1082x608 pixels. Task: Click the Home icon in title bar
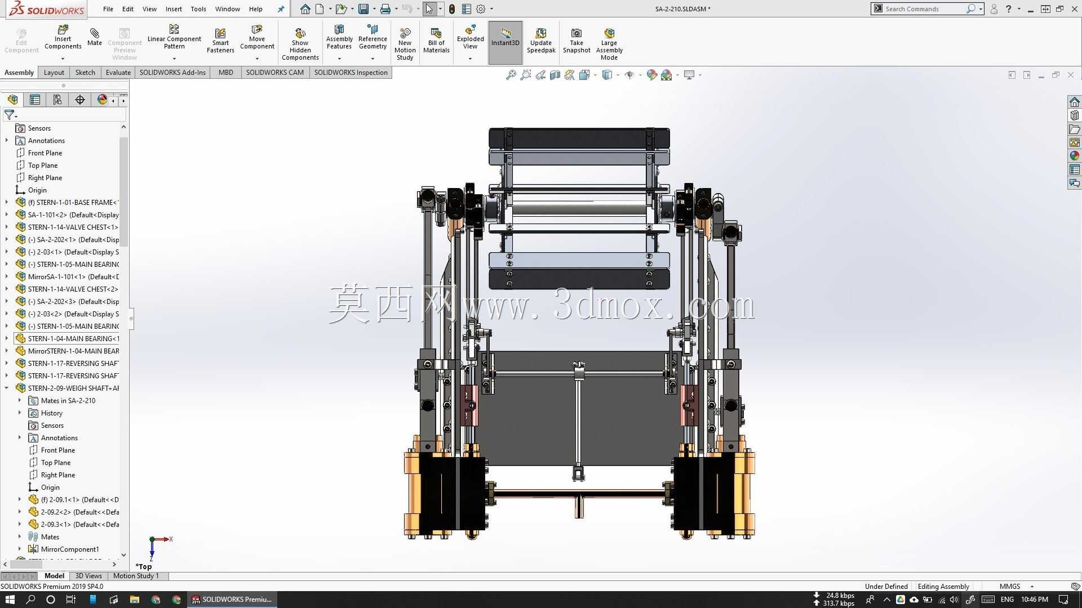[305, 9]
